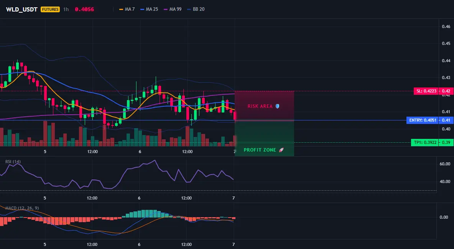Click the current price 0.4056
Viewport: 454px width, 249px height.
coord(84,9)
